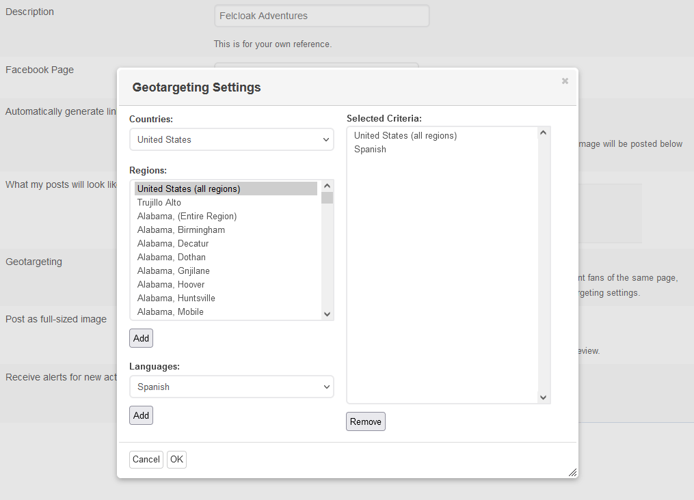Screen dimensions: 694x500
Task: Open the Languages dropdown showing Spanish
Action: click(x=231, y=387)
